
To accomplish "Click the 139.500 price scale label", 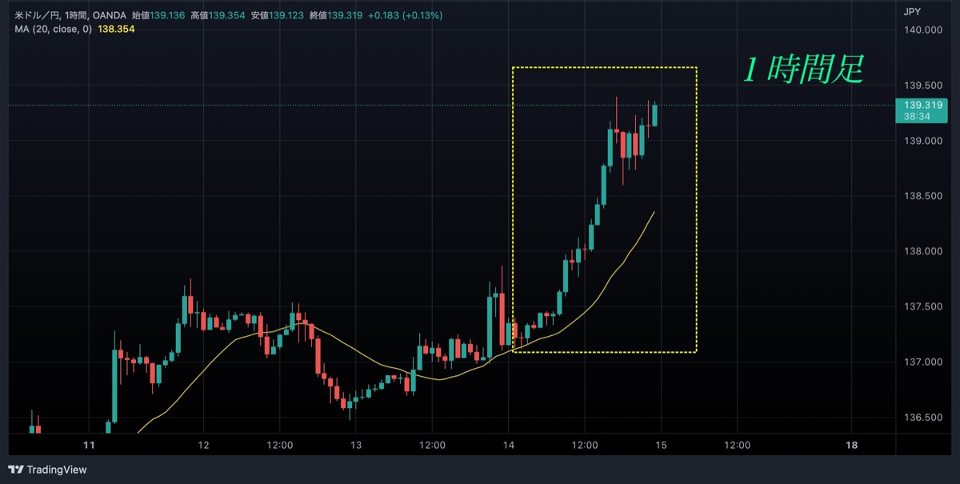I will 922,86.
